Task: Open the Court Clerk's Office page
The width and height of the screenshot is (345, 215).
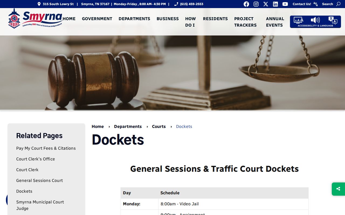Action: tap(36, 159)
